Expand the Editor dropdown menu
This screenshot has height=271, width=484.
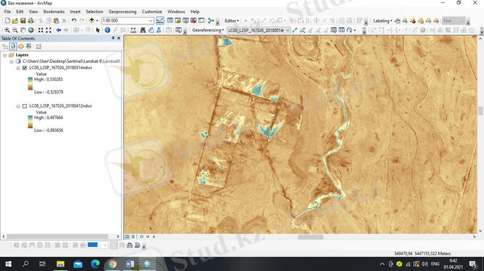click(x=232, y=21)
